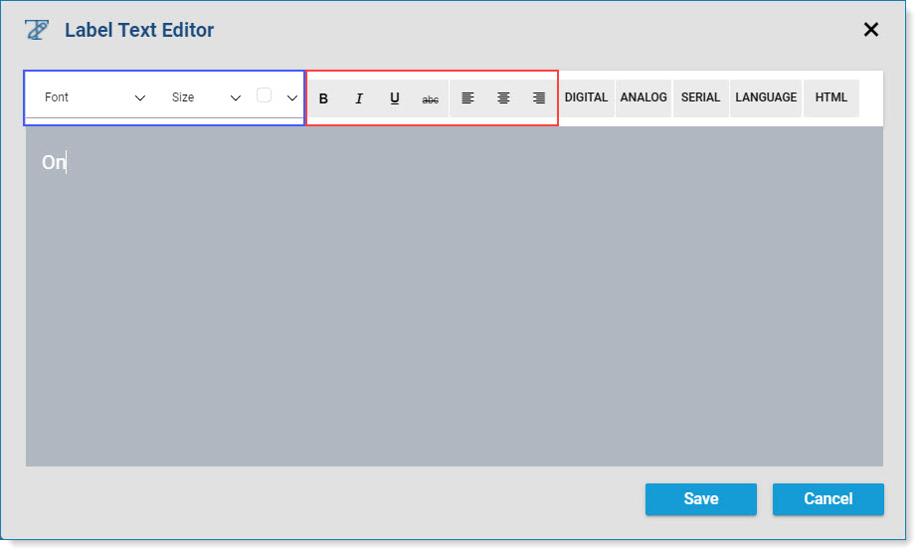Open the Font dropdown
Image resolution: width=921 pixels, height=555 pixels.
tap(94, 97)
